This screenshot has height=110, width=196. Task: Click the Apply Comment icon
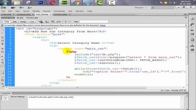pyautogui.click(x=2, y=71)
